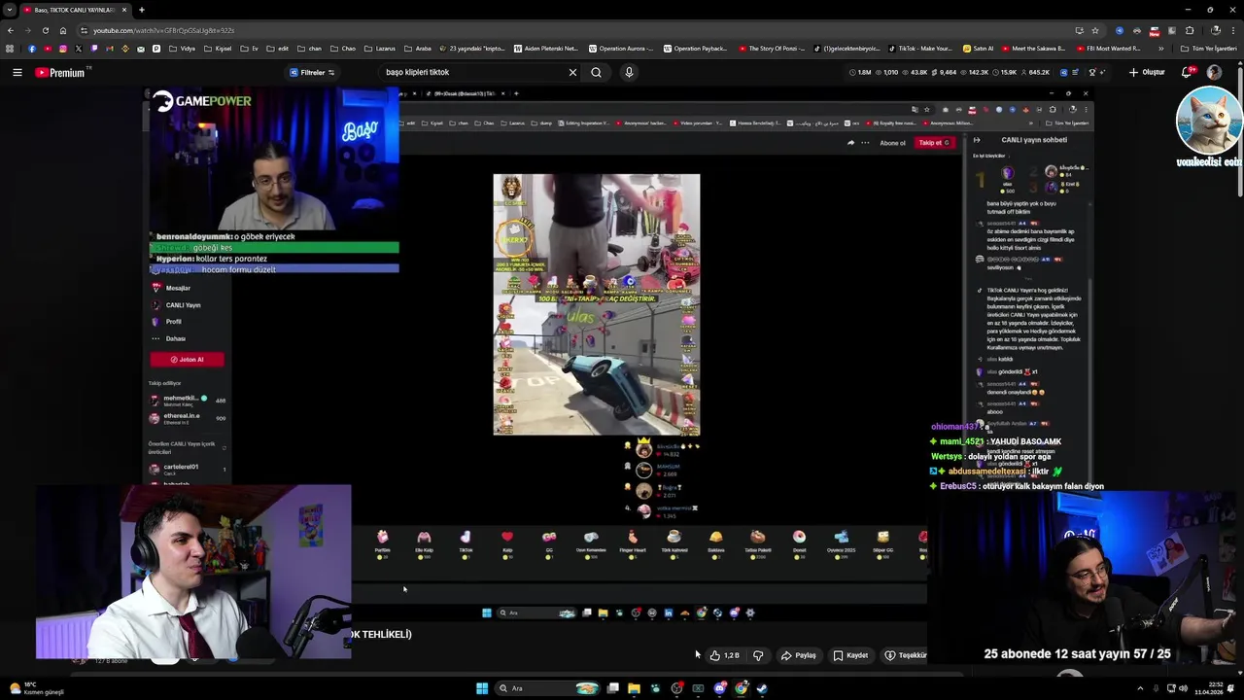This screenshot has width=1244, height=700.
Task: Click the Windows taskbar search box
Action: (549, 688)
